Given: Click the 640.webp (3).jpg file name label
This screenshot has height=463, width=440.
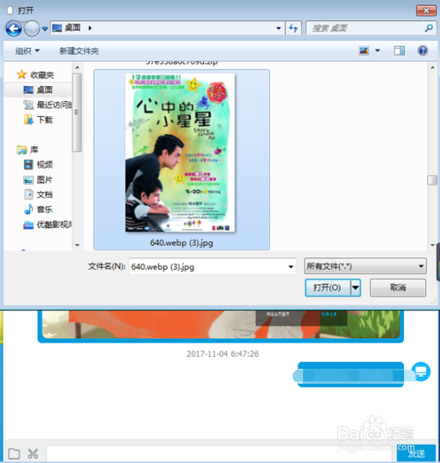Looking at the screenshot, I should (x=181, y=243).
